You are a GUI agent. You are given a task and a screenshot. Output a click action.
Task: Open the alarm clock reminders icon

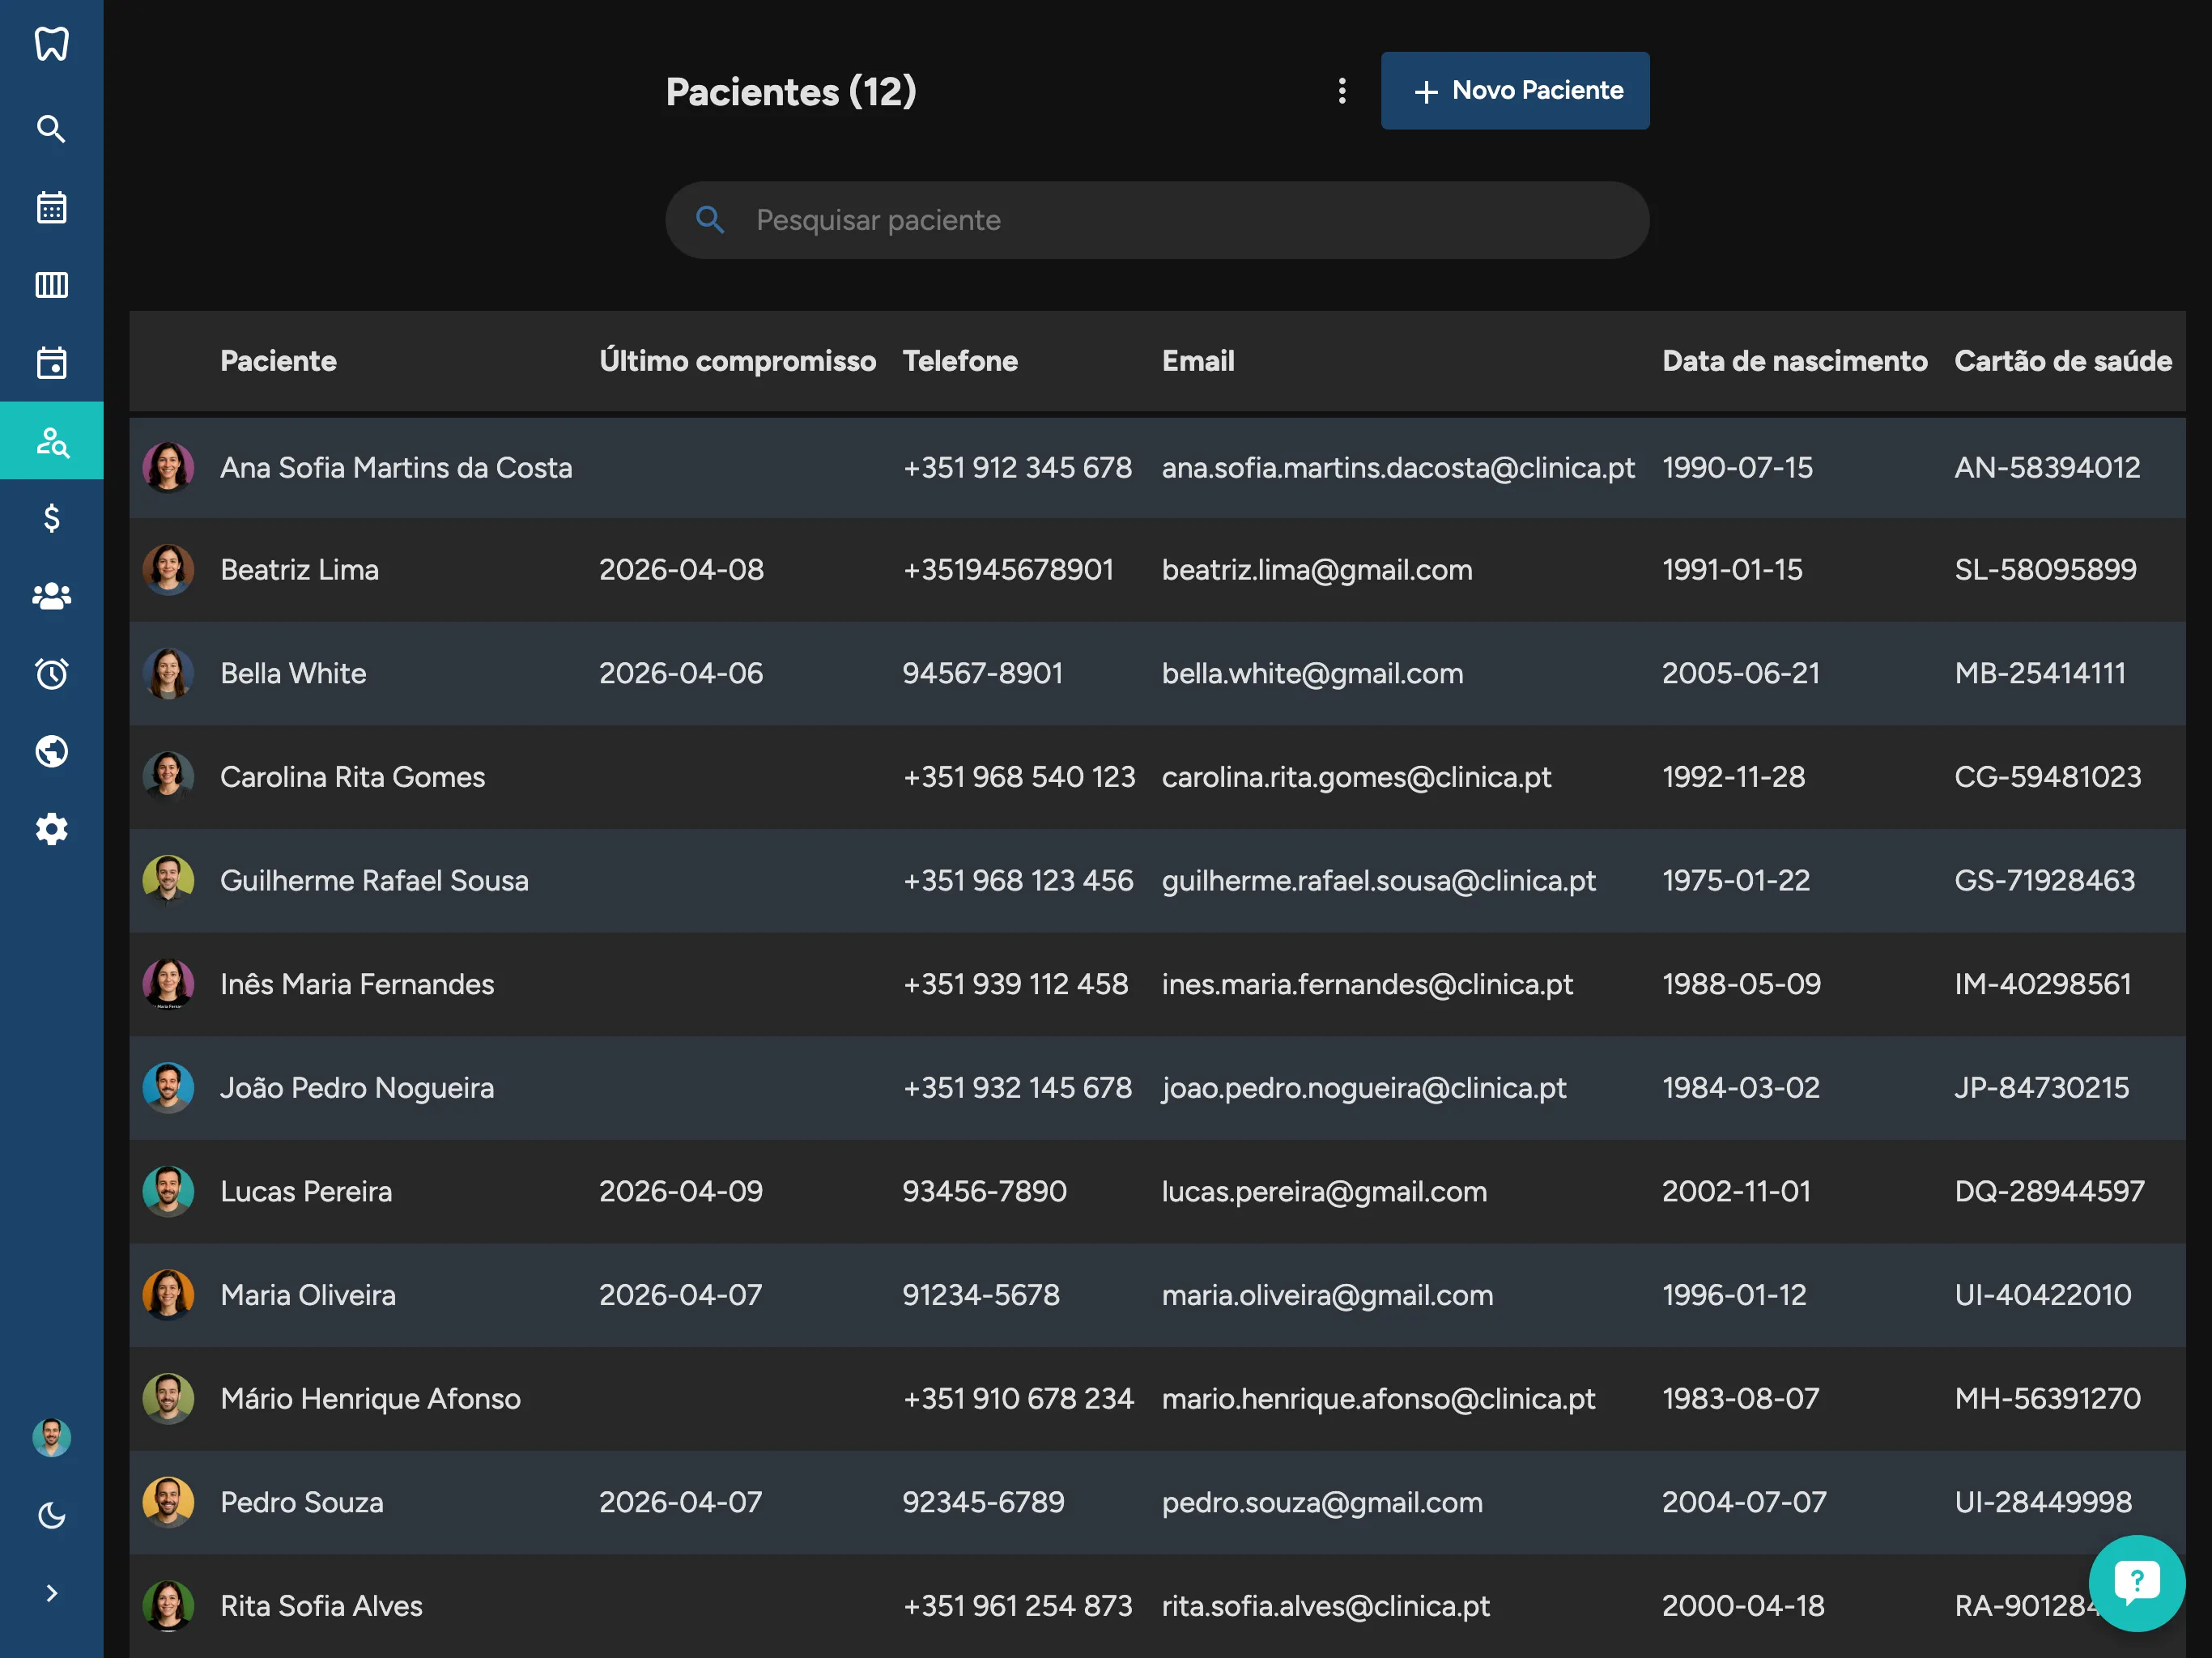(51, 674)
